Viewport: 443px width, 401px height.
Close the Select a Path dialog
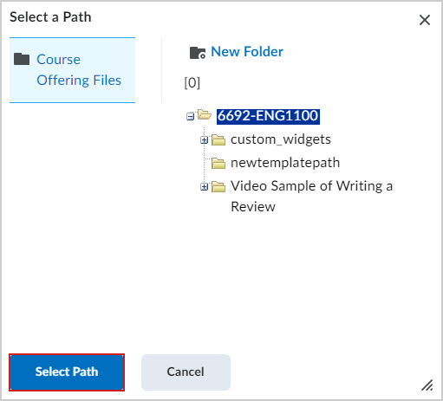[x=425, y=20]
